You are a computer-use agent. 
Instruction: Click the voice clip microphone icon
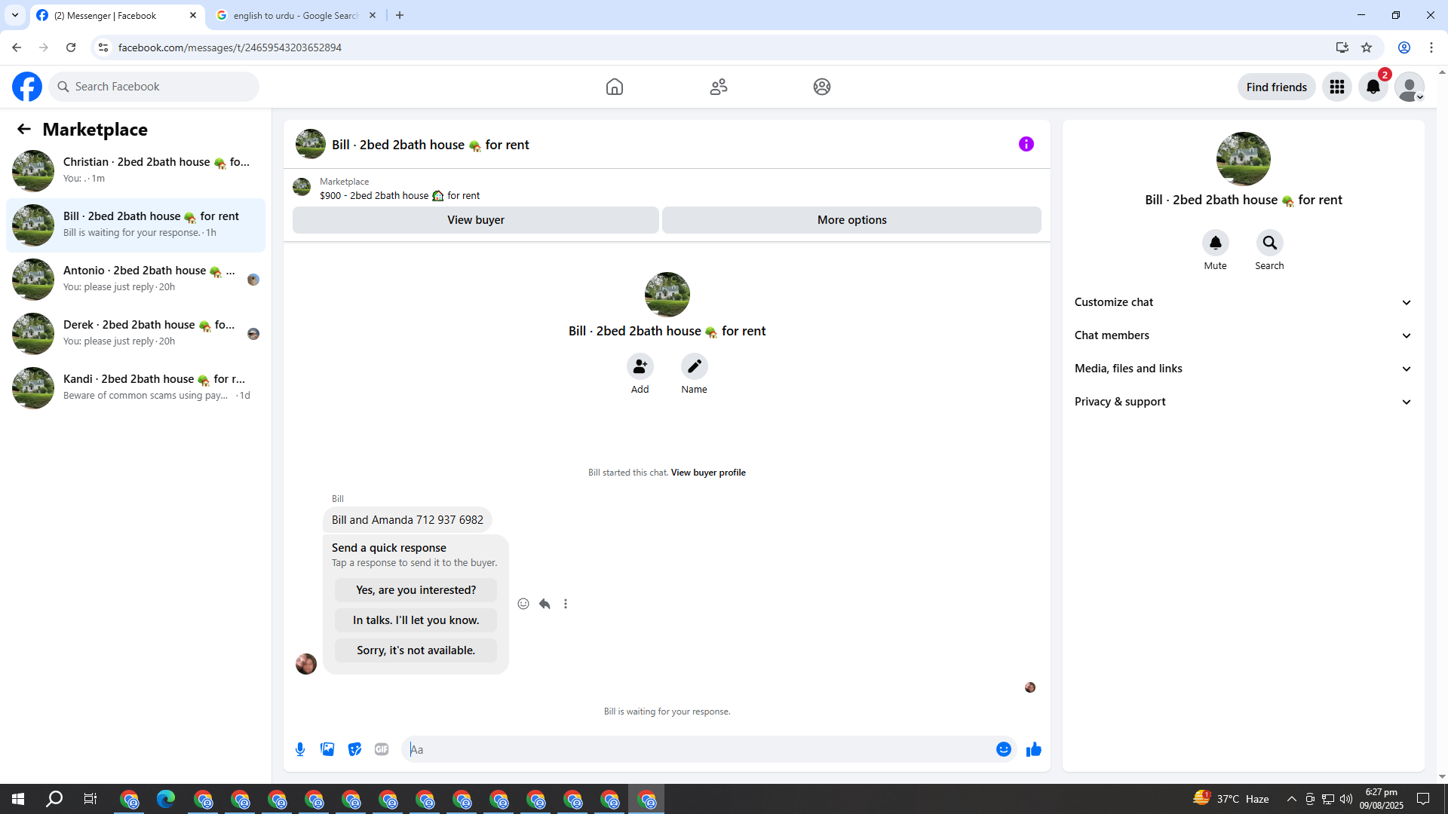(300, 749)
